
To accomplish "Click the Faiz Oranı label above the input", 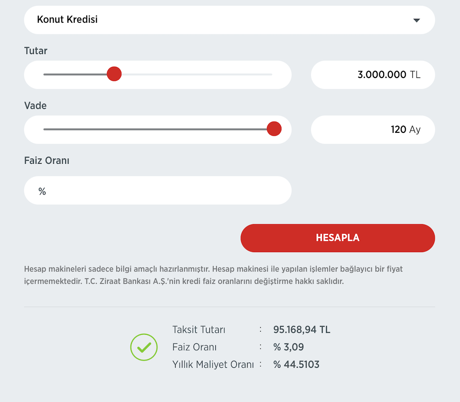I will tap(47, 161).
